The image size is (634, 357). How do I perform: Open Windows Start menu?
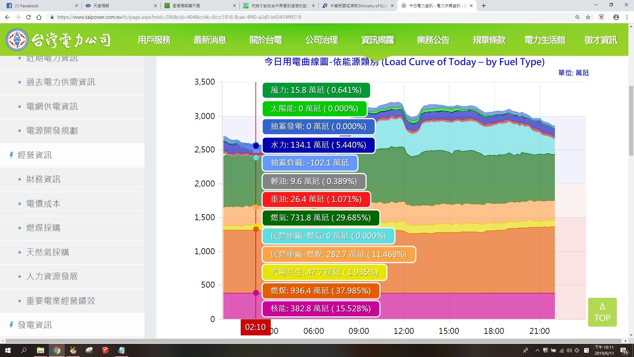coord(8,350)
